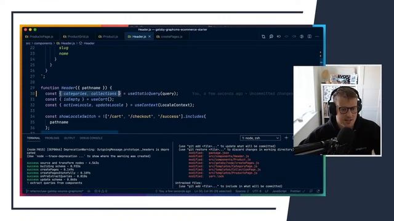Click the next change arrow icon
The height and width of the screenshot is (221, 394).
point(294,37)
